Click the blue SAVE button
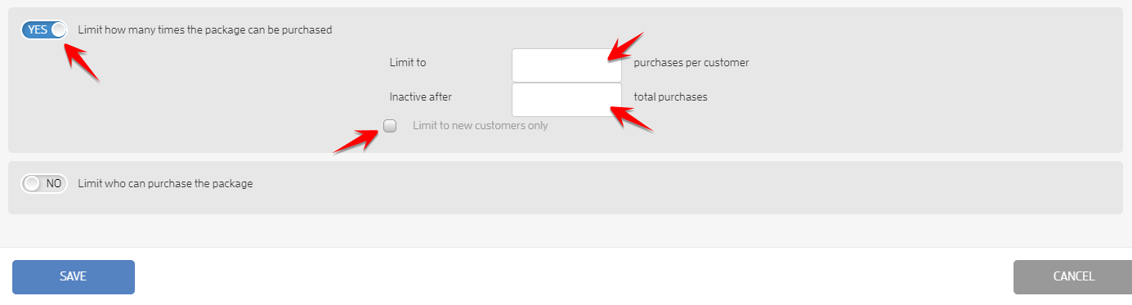The image size is (1132, 305). (74, 276)
